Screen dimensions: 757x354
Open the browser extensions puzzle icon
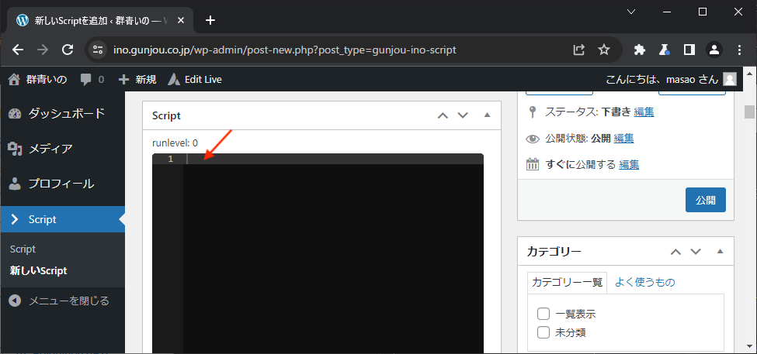(x=640, y=50)
